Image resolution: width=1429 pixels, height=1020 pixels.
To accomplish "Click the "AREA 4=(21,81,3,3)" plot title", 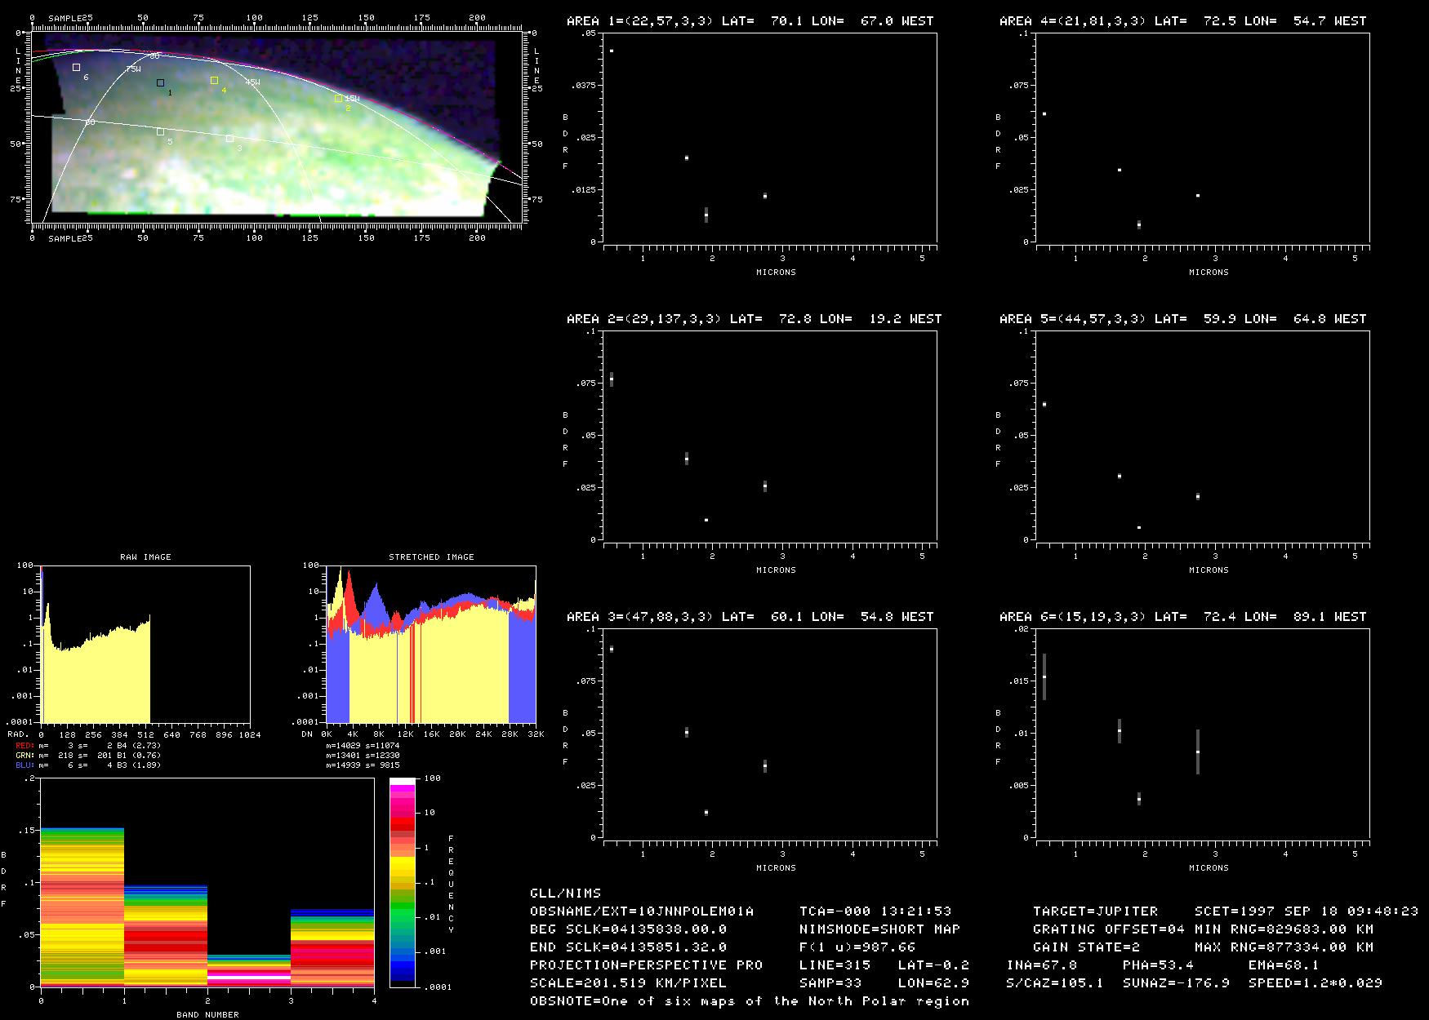I will coord(1073,21).
